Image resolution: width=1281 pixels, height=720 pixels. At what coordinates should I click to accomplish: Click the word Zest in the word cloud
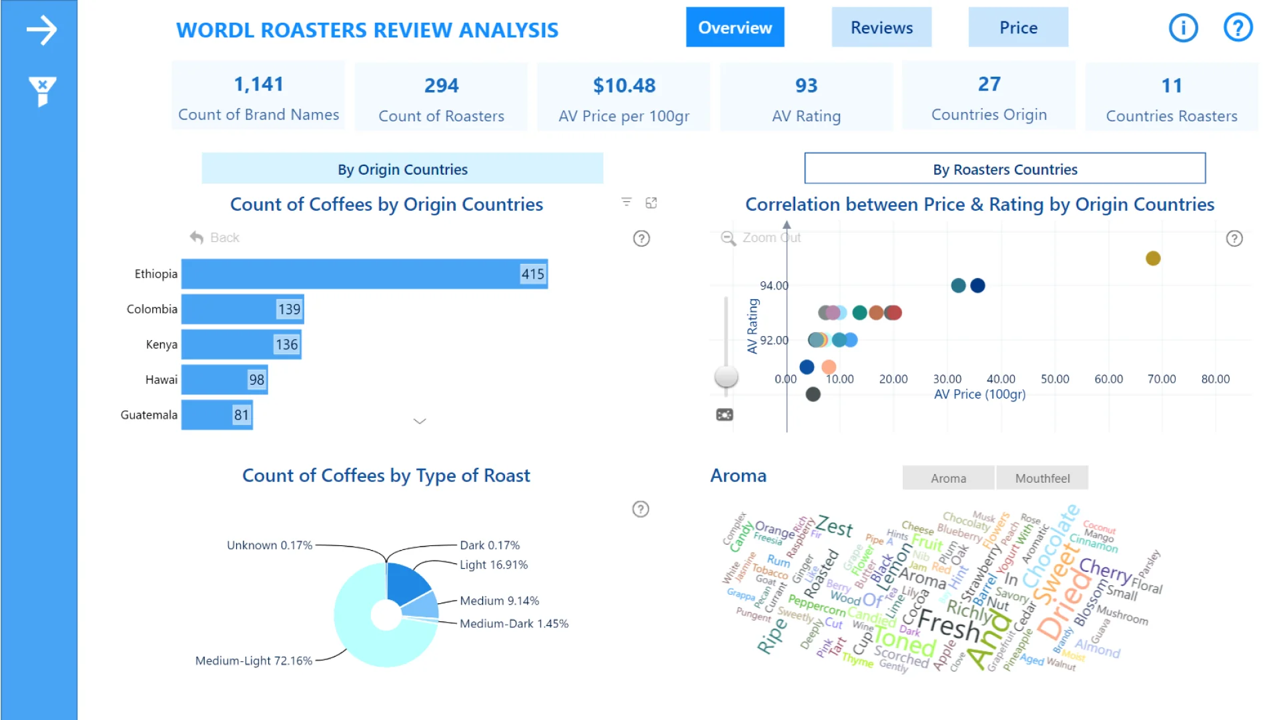(x=835, y=526)
